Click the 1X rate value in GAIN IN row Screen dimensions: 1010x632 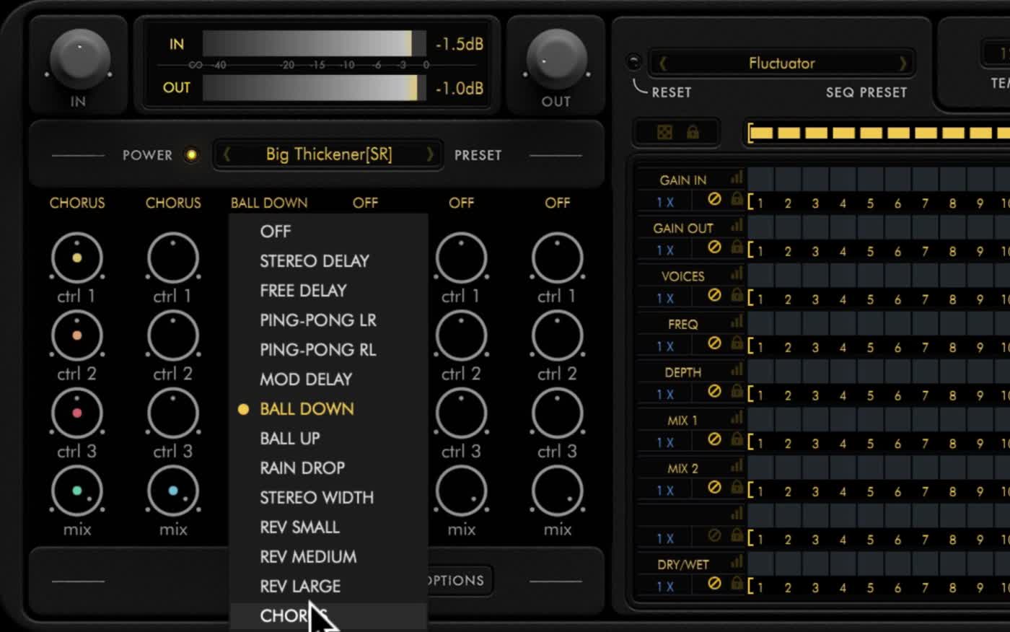[x=665, y=203]
